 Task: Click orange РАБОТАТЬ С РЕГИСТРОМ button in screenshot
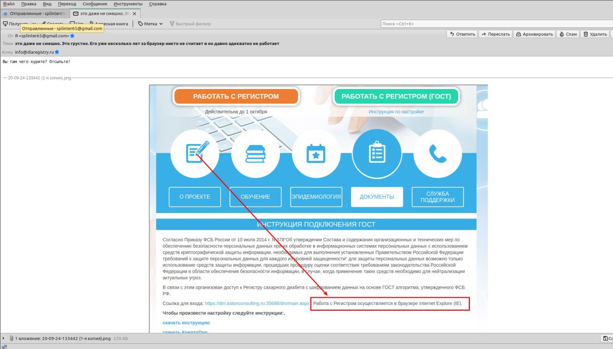(x=236, y=96)
